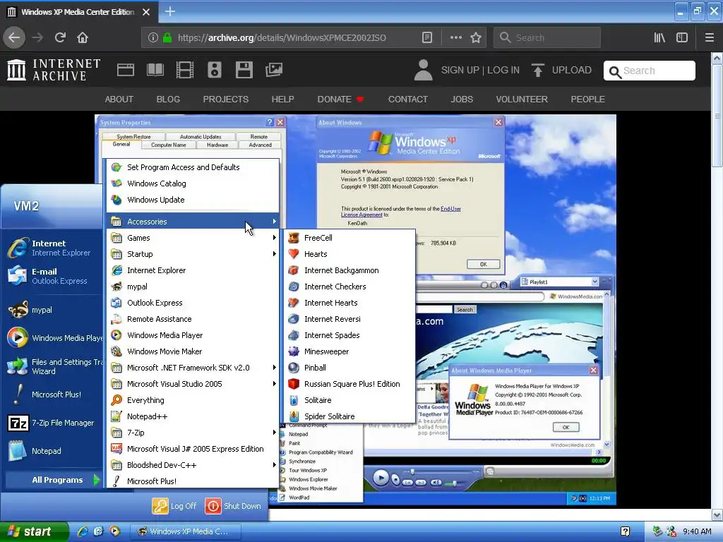
Task: Open Set Program Access and Defaults
Action: 193,167
